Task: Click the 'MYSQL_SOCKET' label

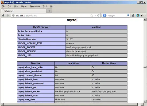Action: click(x=26, y=47)
